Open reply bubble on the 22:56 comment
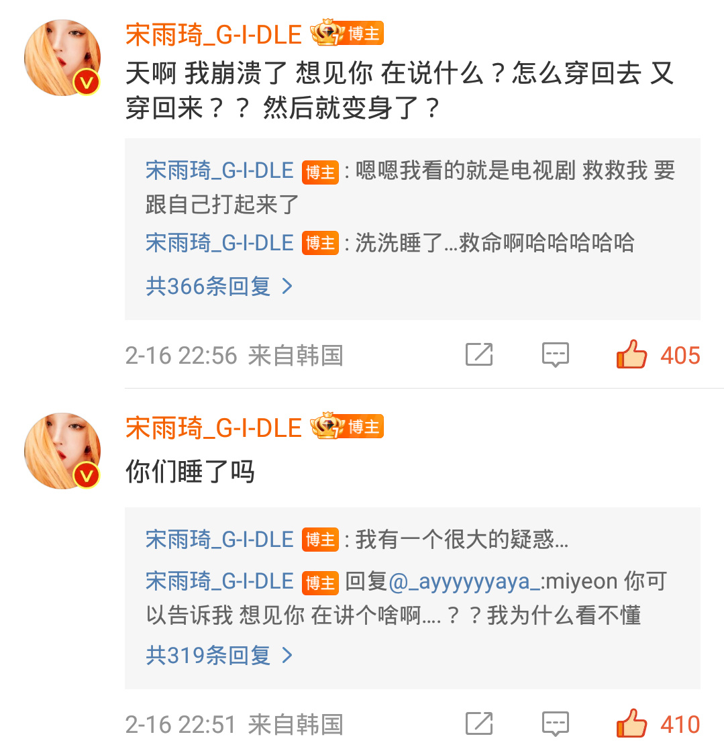 (x=556, y=355)
